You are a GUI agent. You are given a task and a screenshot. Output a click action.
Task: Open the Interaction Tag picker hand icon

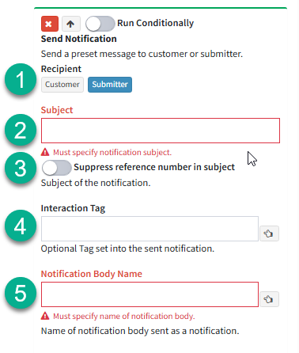(269, 233)
